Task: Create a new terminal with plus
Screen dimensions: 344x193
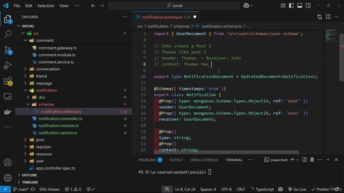Action: [292, 160]
